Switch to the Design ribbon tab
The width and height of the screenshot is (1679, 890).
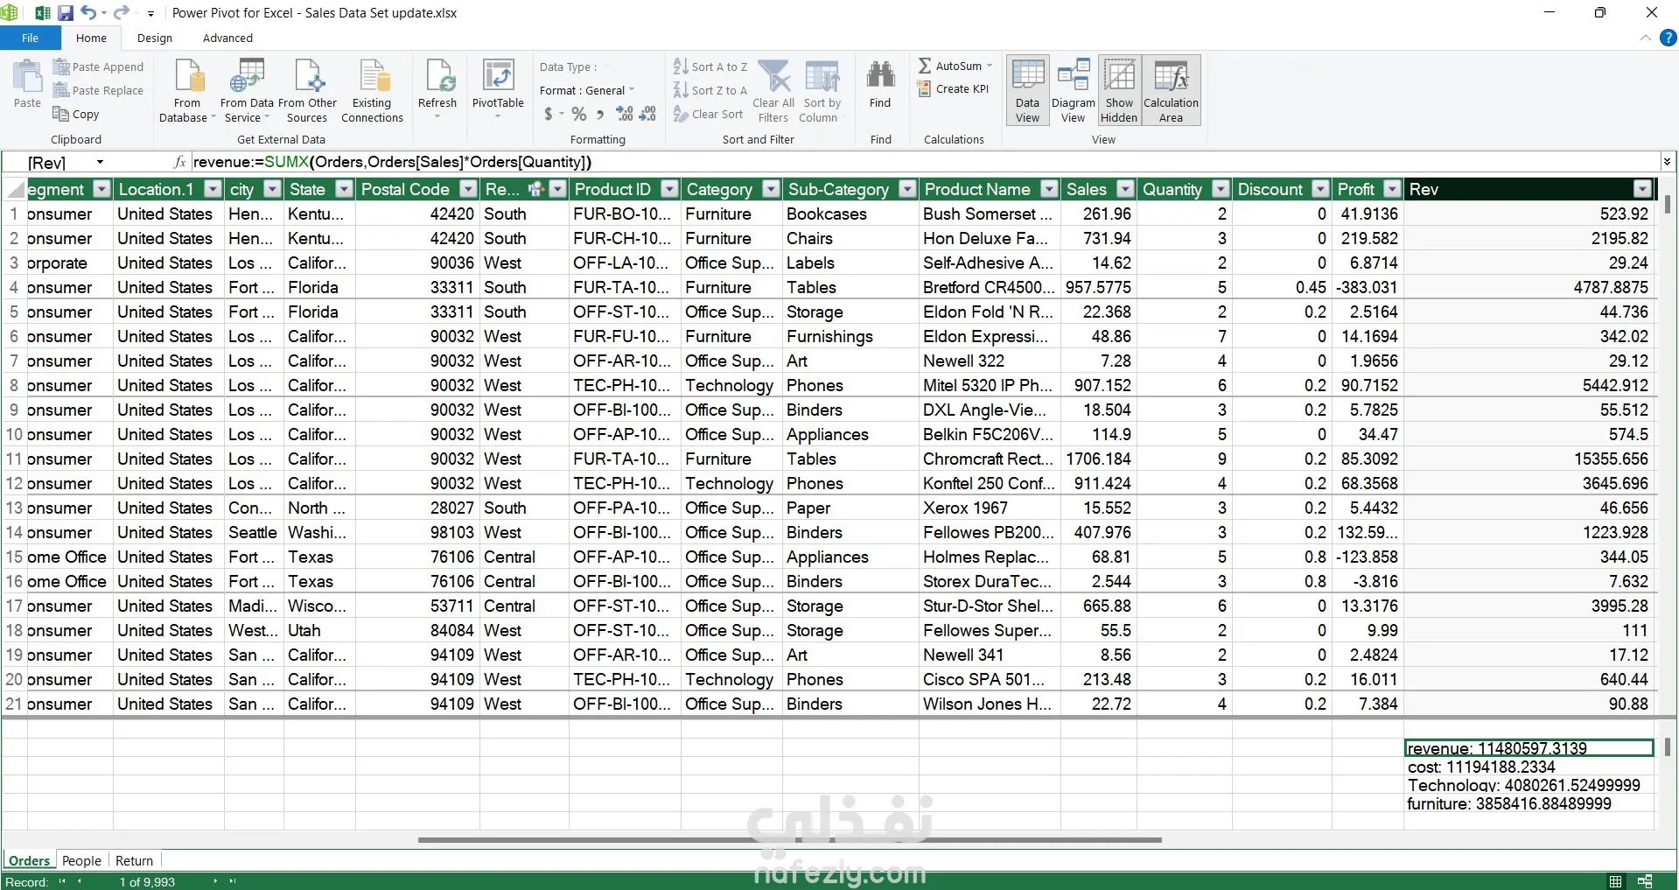(155, 38)
